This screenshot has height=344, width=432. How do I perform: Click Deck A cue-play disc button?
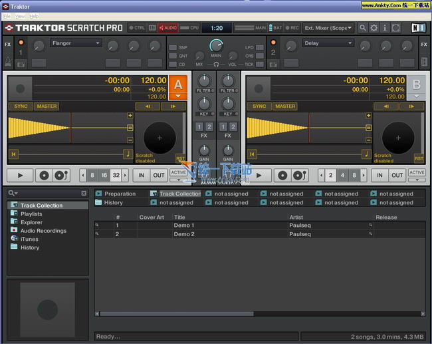[x=61, y=175]
